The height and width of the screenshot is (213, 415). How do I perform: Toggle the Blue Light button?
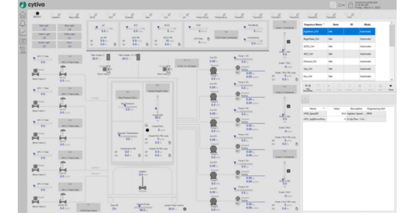pyautogui.click(x=69, y=28)
